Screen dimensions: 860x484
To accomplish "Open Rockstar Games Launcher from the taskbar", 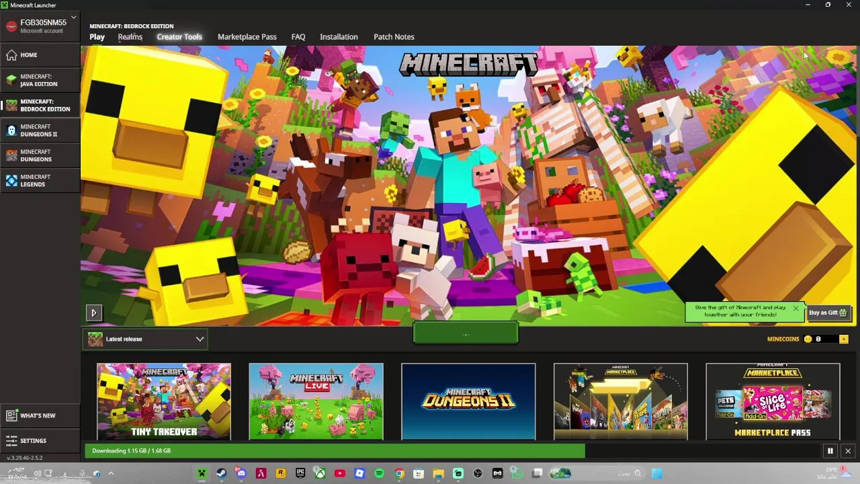I will (280, 473).
